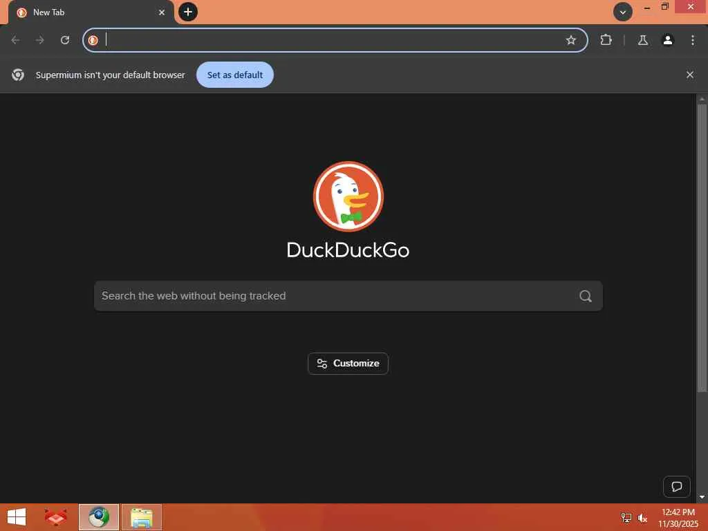This screenshot has width=708, height=531.
Task: Minimize the browser window
Action: coord(647,7)
